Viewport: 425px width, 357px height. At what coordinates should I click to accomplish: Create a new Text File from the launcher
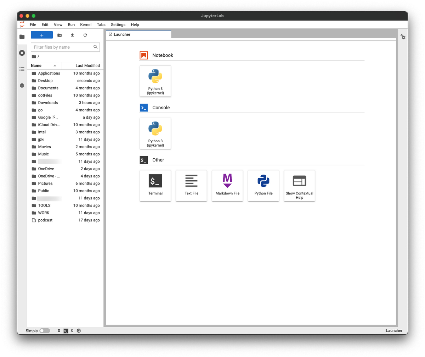pos(192,186)
